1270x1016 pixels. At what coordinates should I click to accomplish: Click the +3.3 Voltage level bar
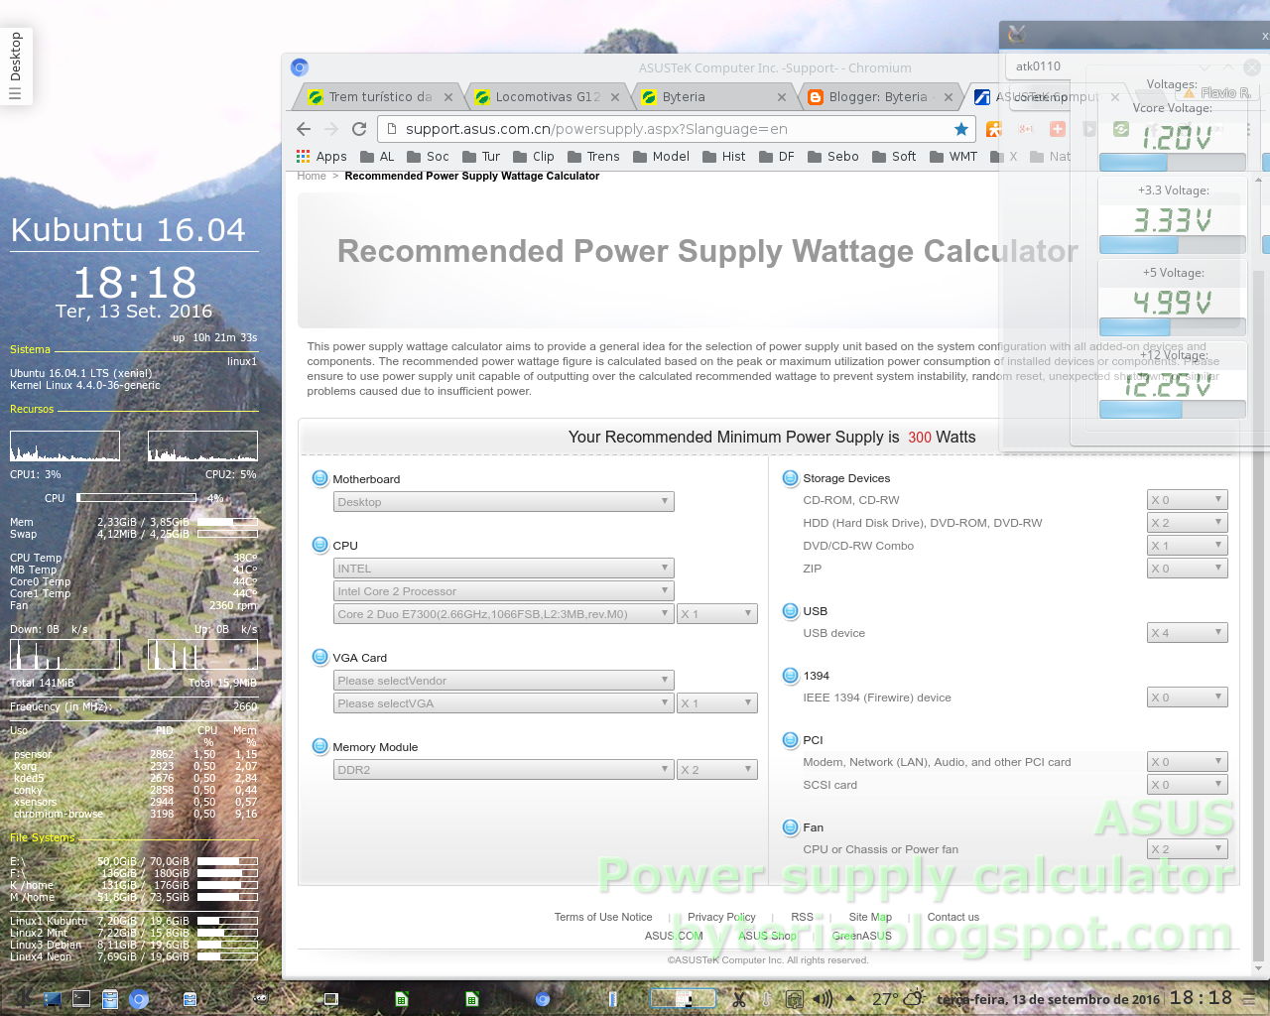click(x=1173, y=245)
